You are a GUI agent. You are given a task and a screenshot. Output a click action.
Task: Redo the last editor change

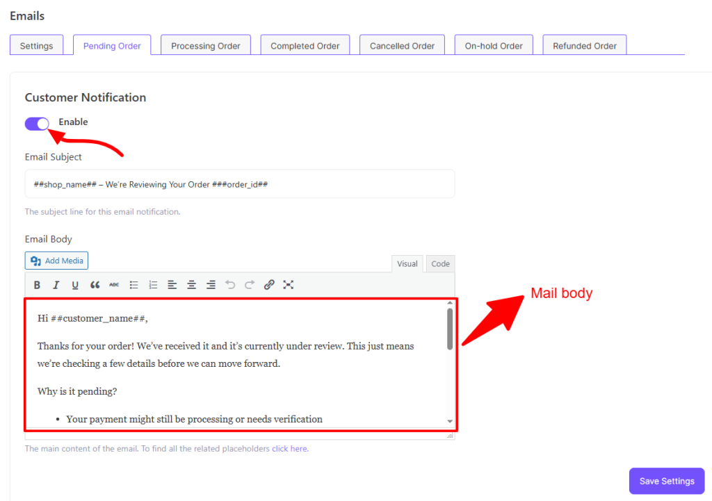pos(250,284)
